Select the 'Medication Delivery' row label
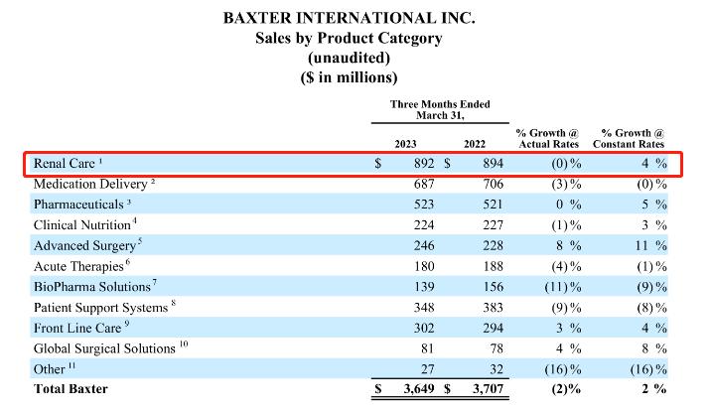The width and height of the screenshot is (711, 413). click(90, 184)
